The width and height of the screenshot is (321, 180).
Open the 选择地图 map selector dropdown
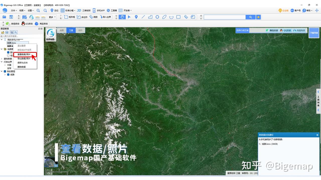coord(51,34)
